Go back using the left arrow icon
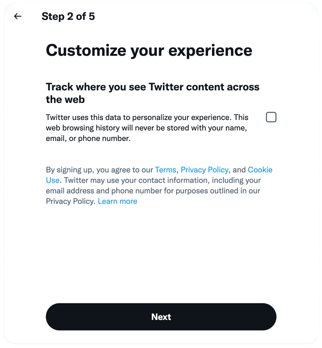Viewport: 322px width, 348px height. click(x=18, y=16)
